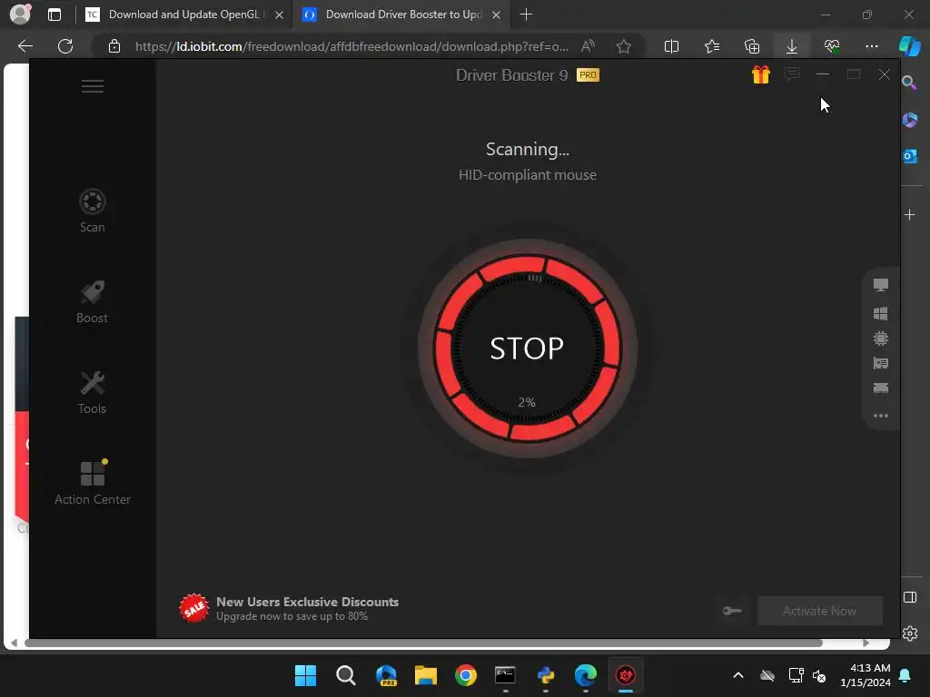Add page to favorites star
930x697 pixels.
tap(623, 46)
